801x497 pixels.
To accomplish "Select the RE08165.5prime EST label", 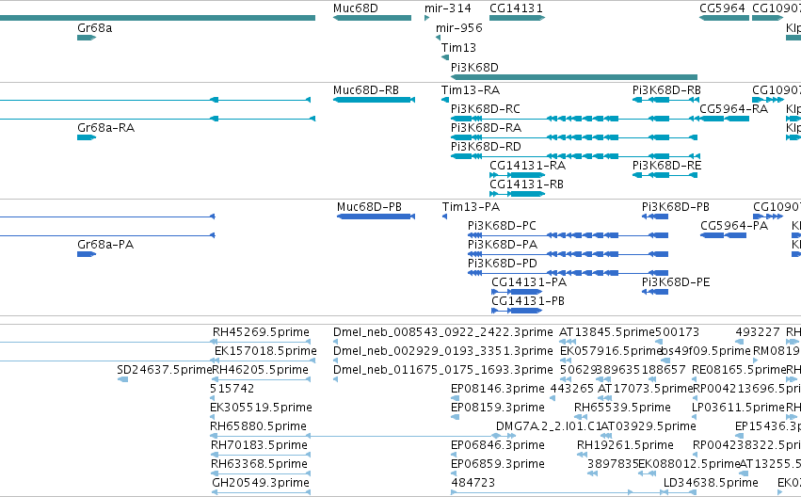I will [x=739, y=370].
